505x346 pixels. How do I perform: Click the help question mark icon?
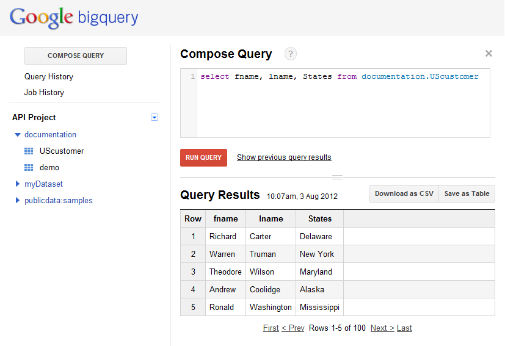coord(291,54)
